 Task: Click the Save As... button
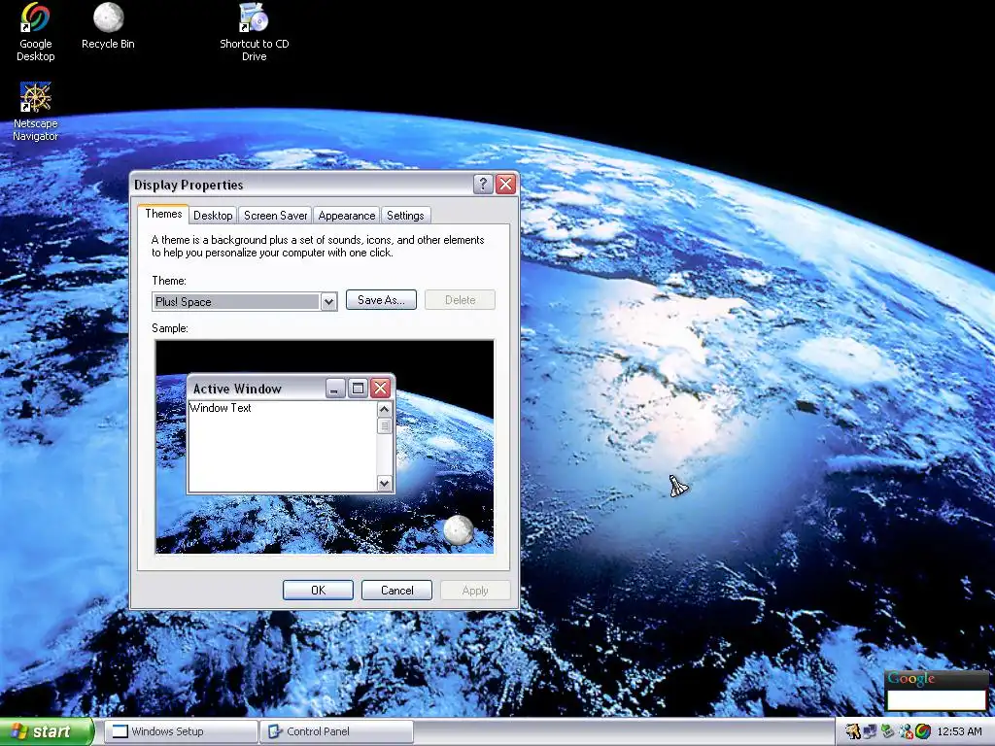point(381,300)
